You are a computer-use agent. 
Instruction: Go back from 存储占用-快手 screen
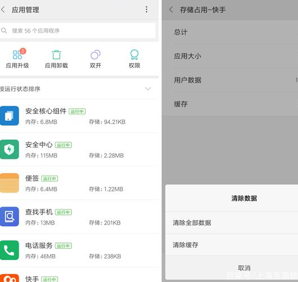pos(171,10)
